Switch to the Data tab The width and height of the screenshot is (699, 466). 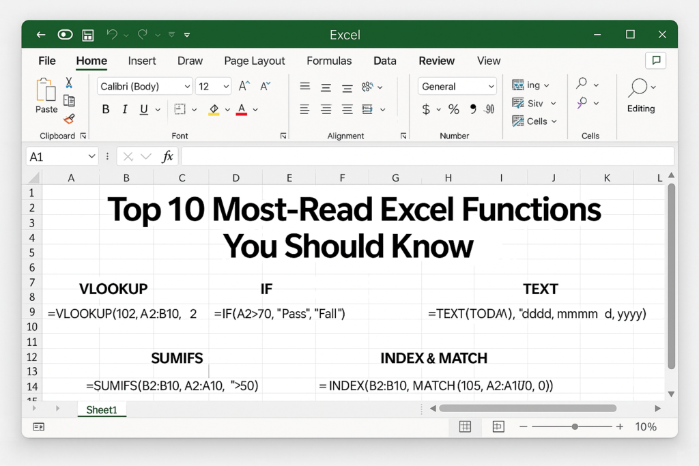pyautogui.click(x=385, y=61)
